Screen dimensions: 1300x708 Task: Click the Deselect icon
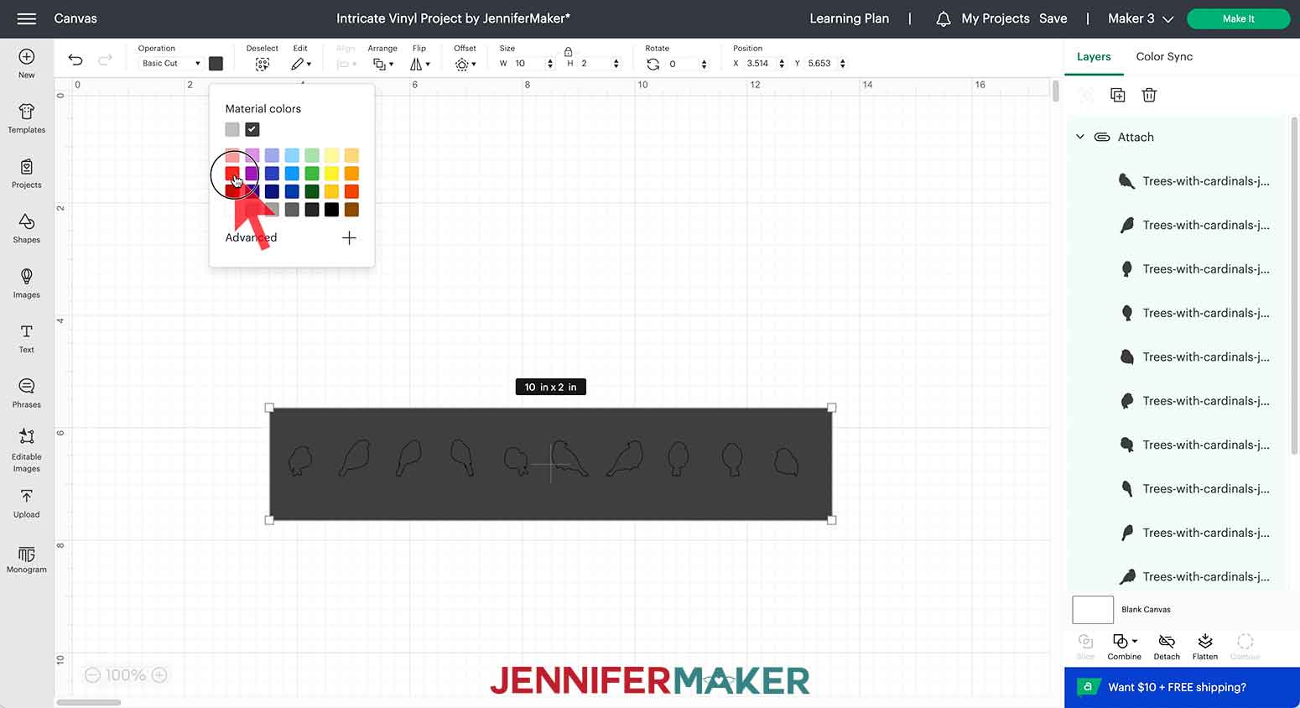(263, 64)
